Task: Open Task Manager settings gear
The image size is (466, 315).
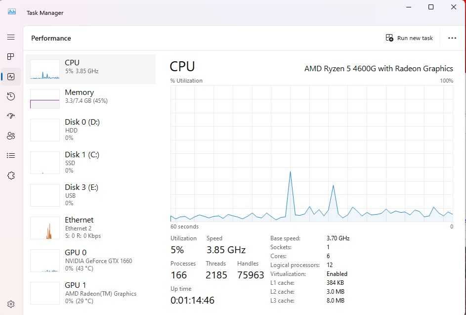Action: pos(11,304)
